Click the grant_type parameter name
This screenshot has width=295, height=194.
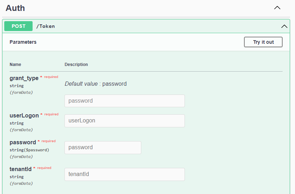24,78
